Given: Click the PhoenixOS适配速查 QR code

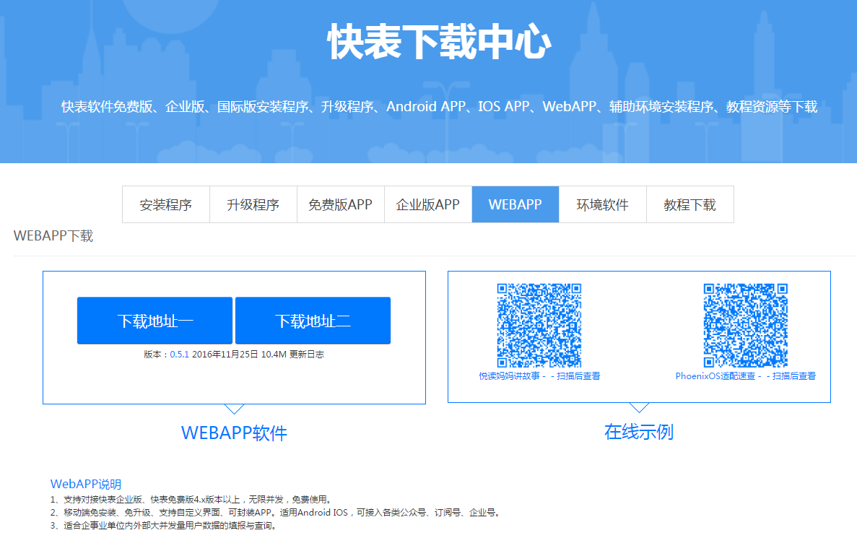Looking at the screenshot, I should [x=746, y=325].
